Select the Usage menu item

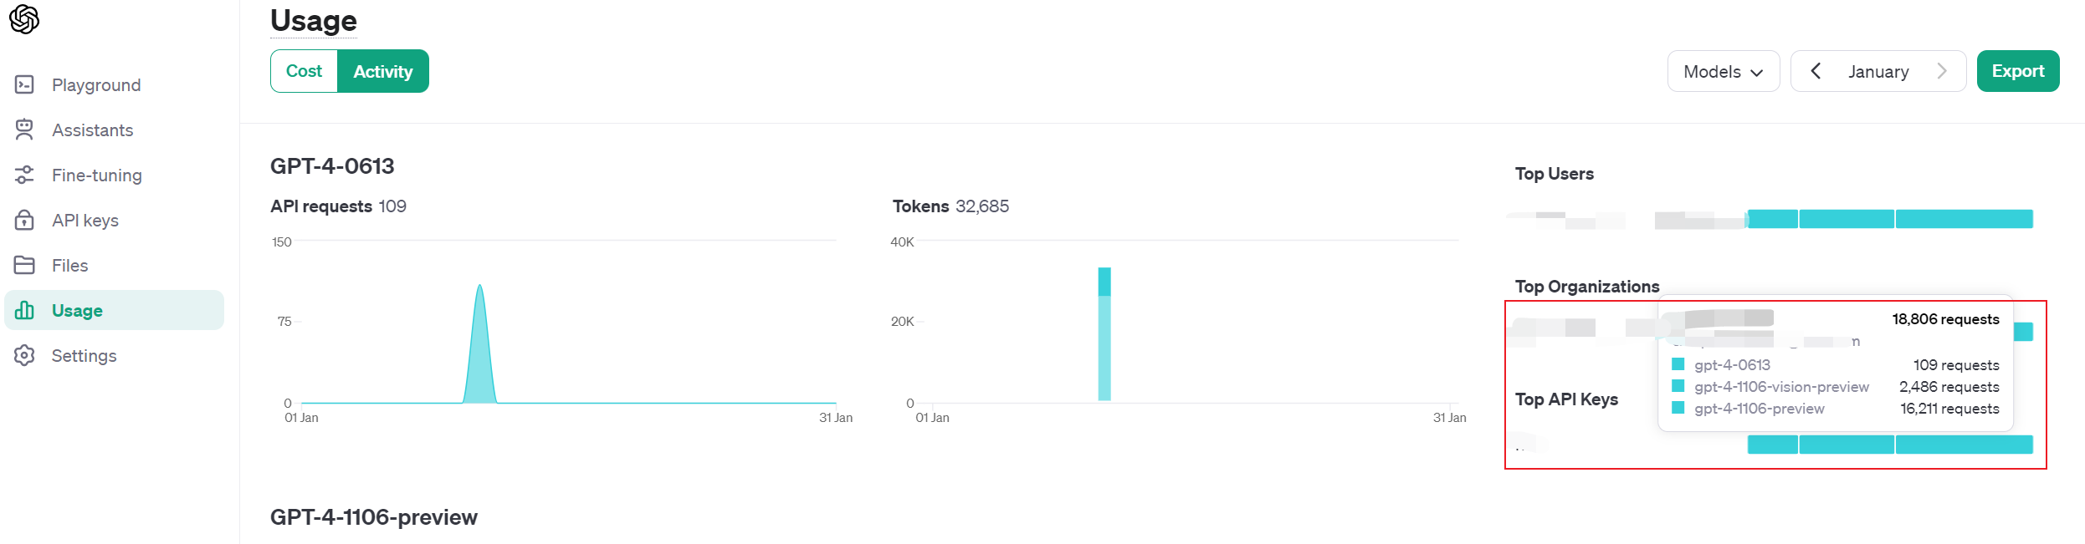click(x=78, y=310)
